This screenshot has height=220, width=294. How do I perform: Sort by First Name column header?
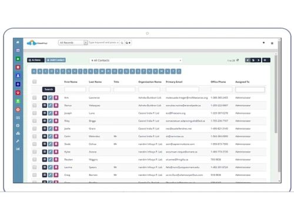tap(71, 82)
